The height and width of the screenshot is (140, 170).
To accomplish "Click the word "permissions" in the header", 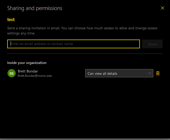I will click(x=49, y=8).
